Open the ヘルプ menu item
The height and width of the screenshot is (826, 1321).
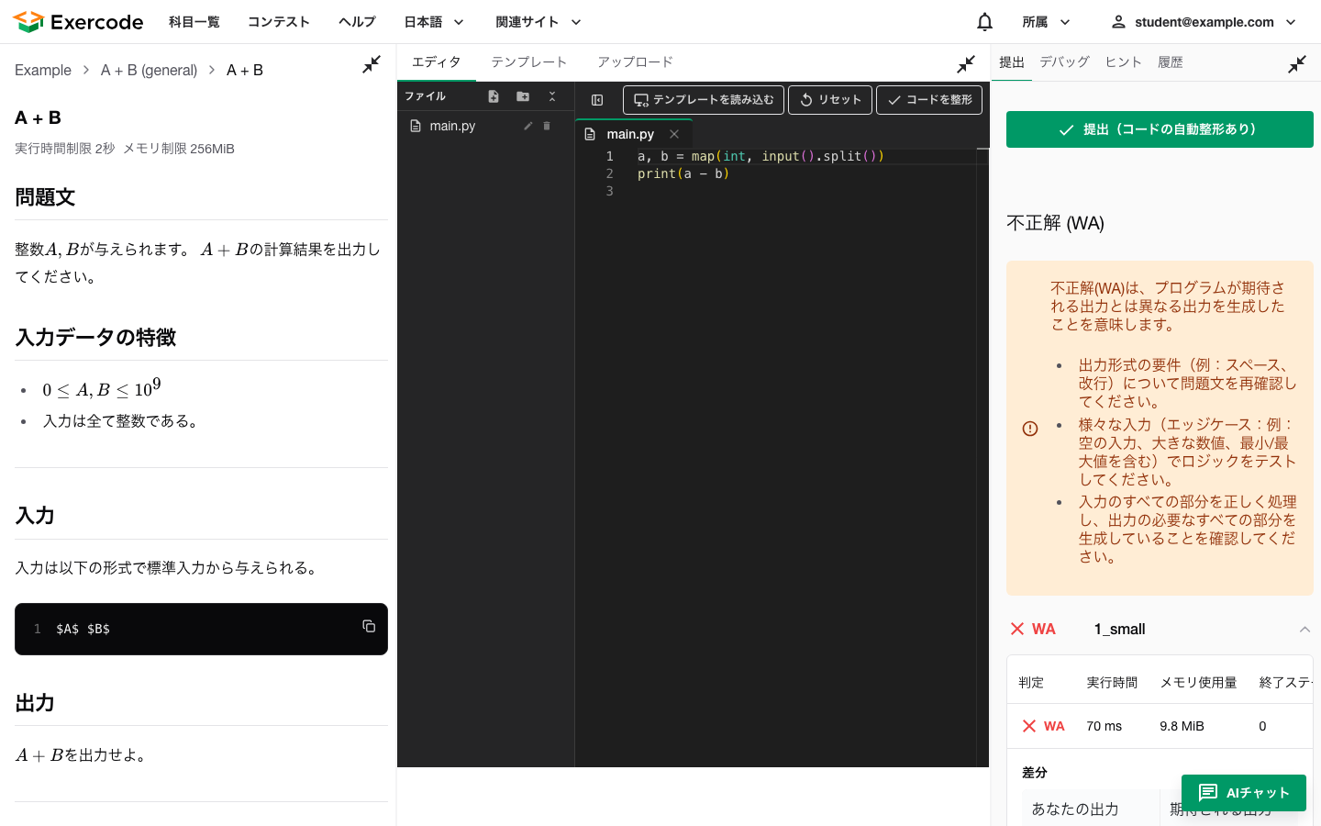[x=357, y=22]
